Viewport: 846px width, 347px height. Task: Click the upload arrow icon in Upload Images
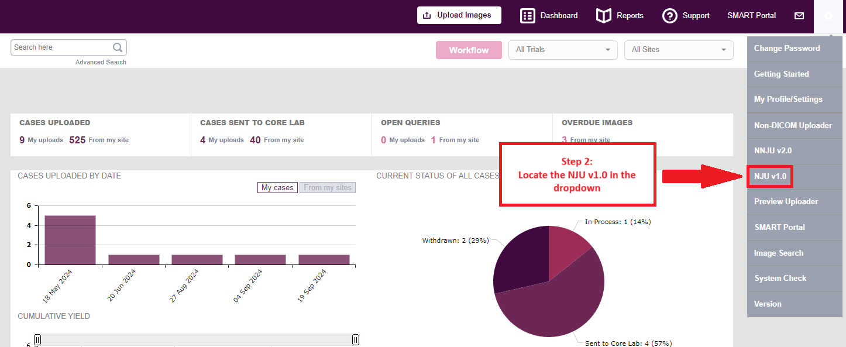tap(427, 15)
